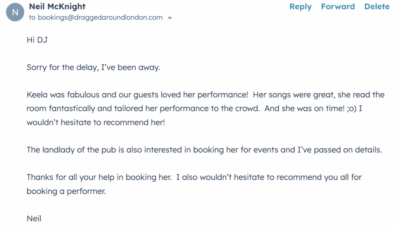This screenshot has width=397, height=228.
Task: Click the "Hi DJ" greeting line
Action: point(37,40)
